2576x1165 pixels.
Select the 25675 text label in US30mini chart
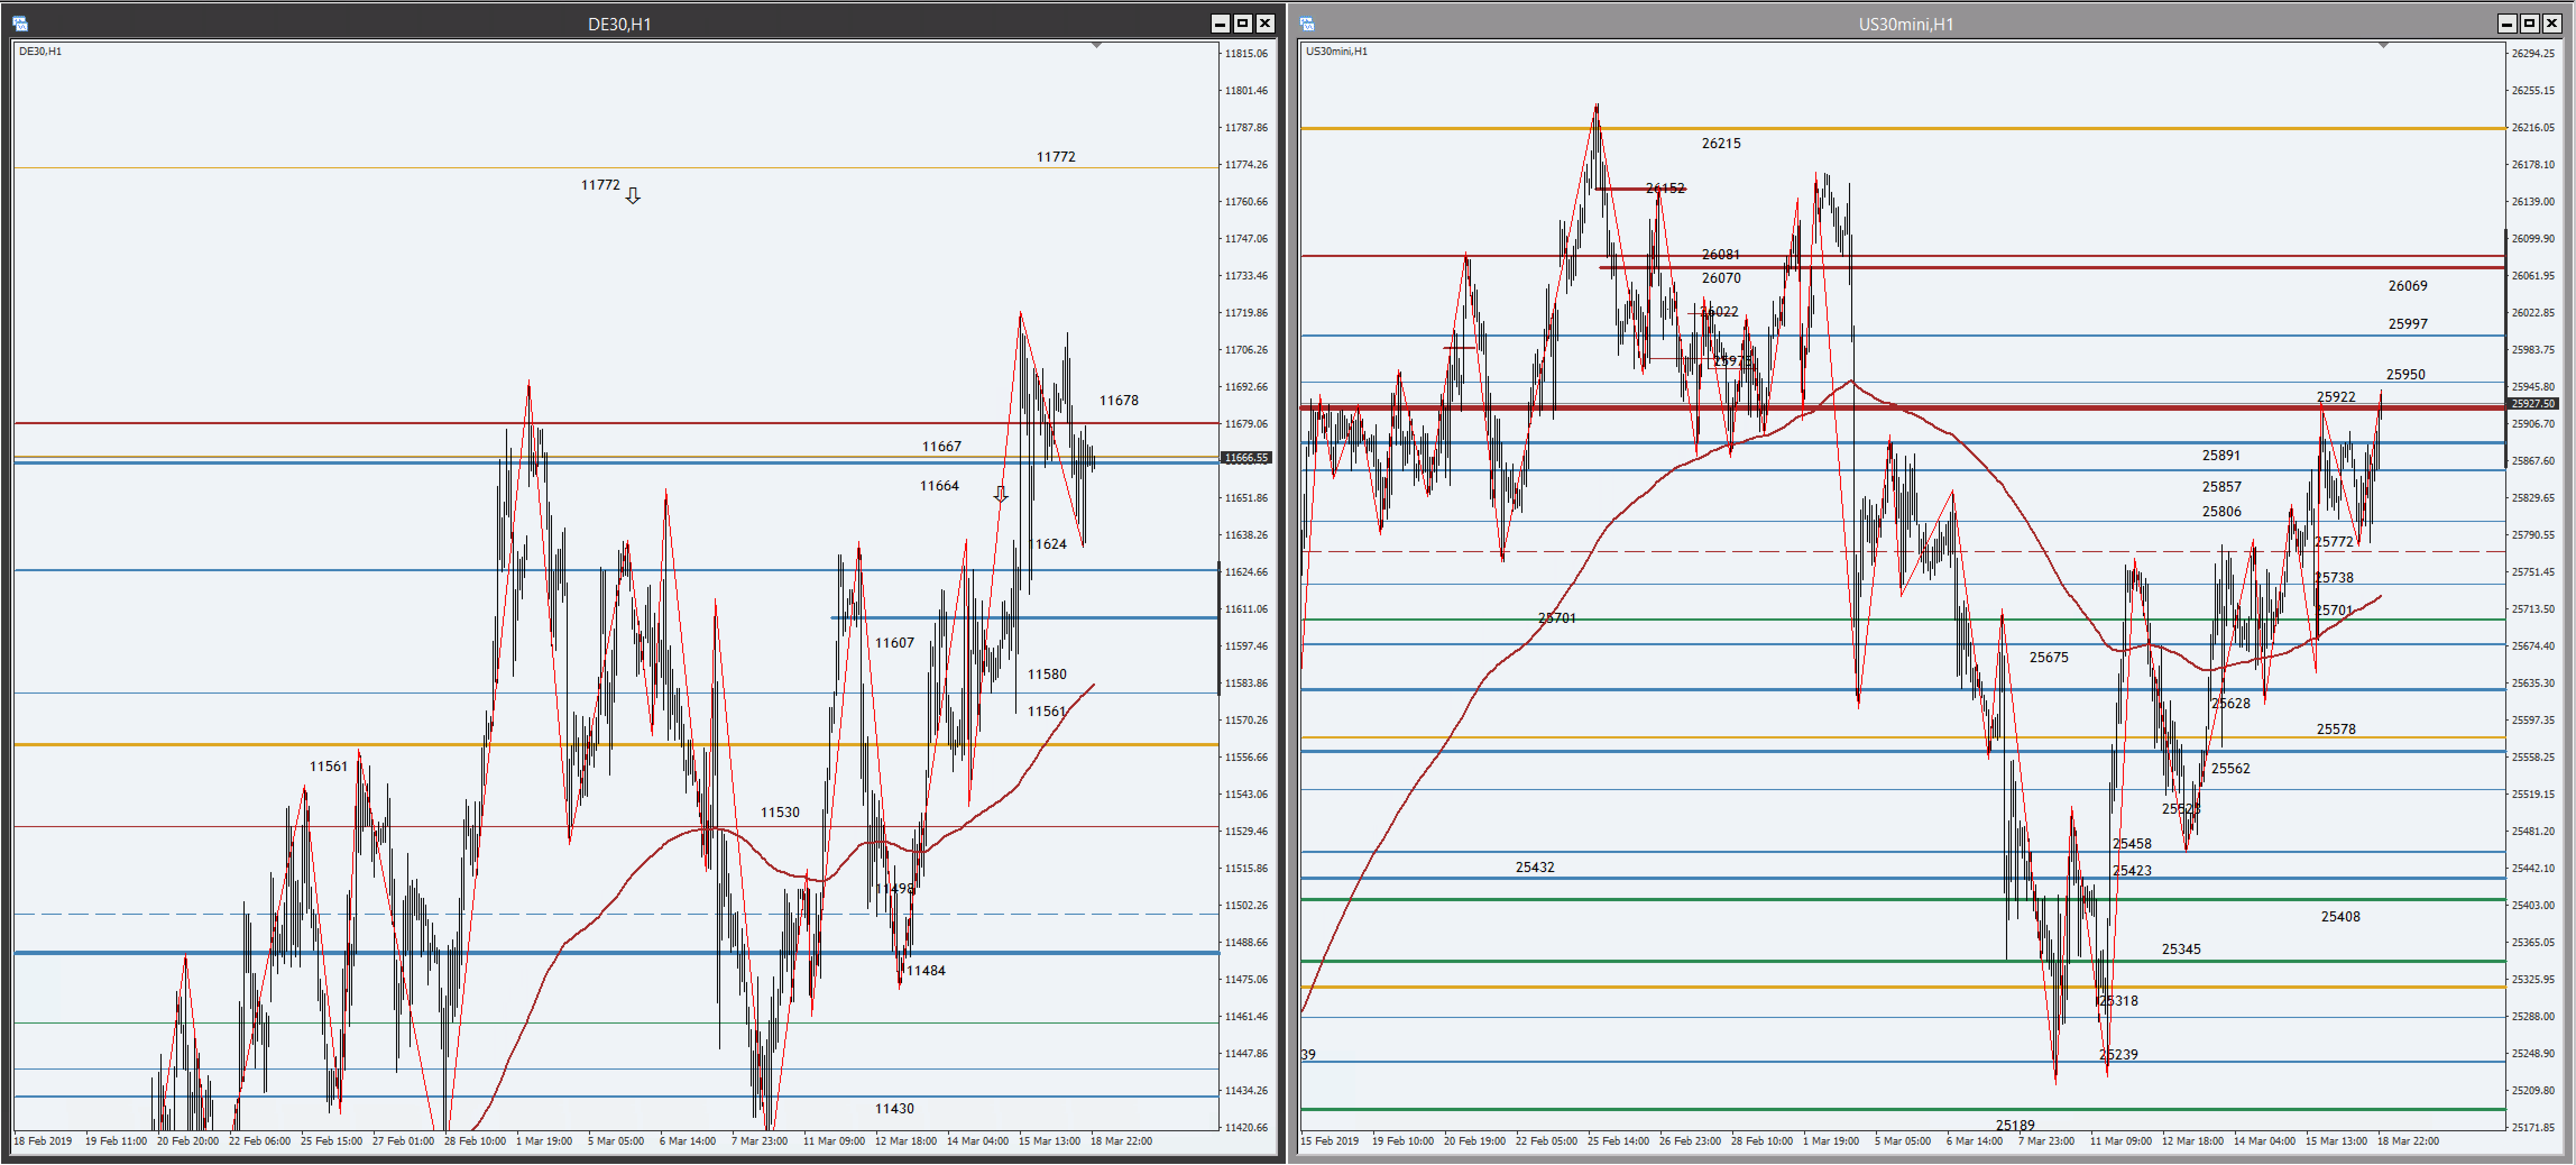coord(2050,658)
